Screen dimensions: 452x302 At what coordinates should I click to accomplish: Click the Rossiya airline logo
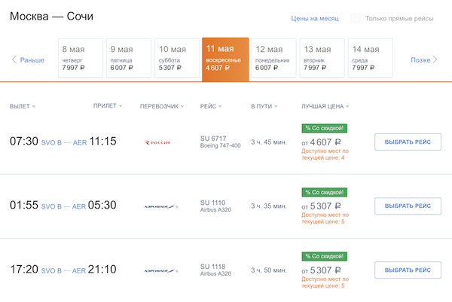tap(157, 142)
